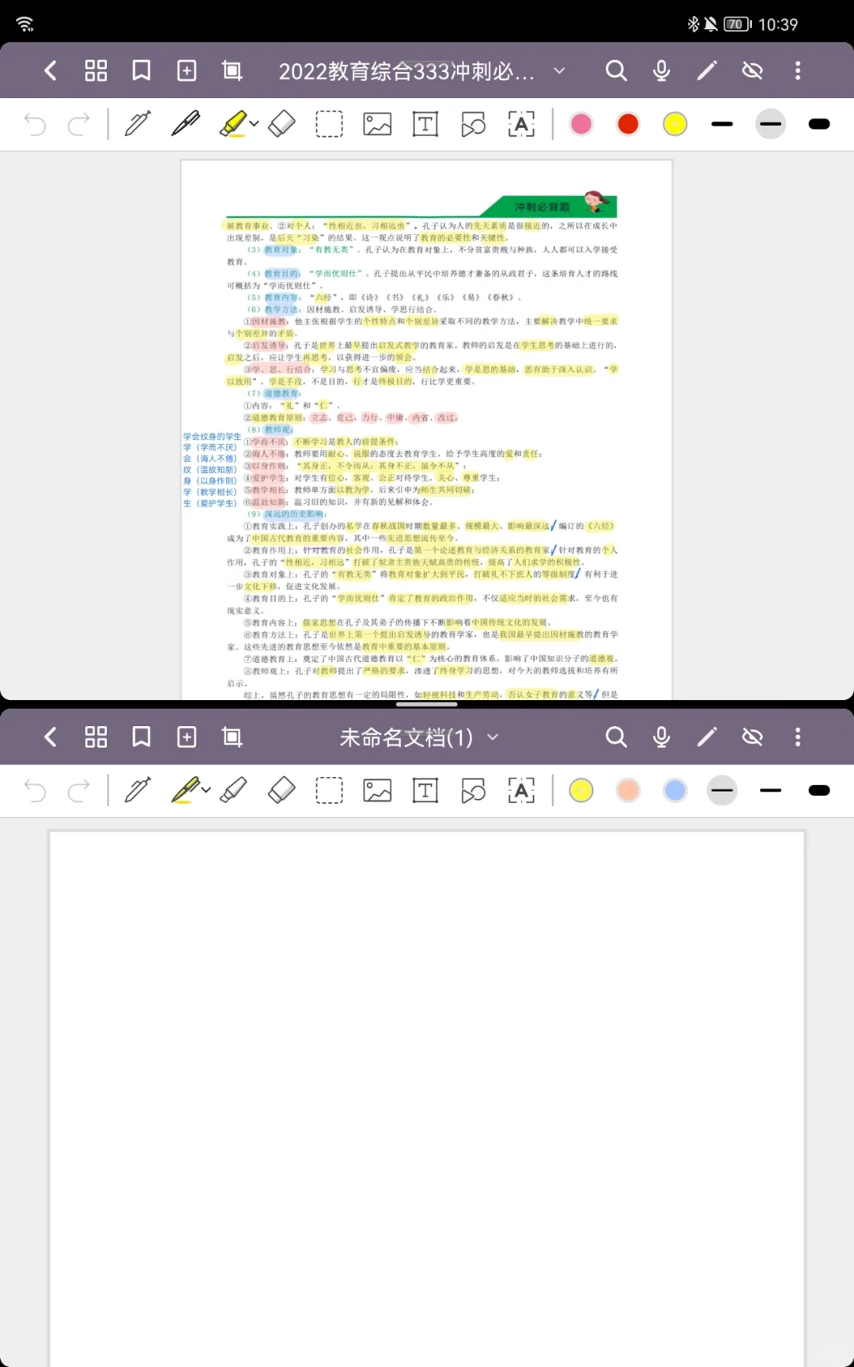Select lasso selection tool in bottom toolbar
Screen dimensions: 854x1367
point(330,790)
